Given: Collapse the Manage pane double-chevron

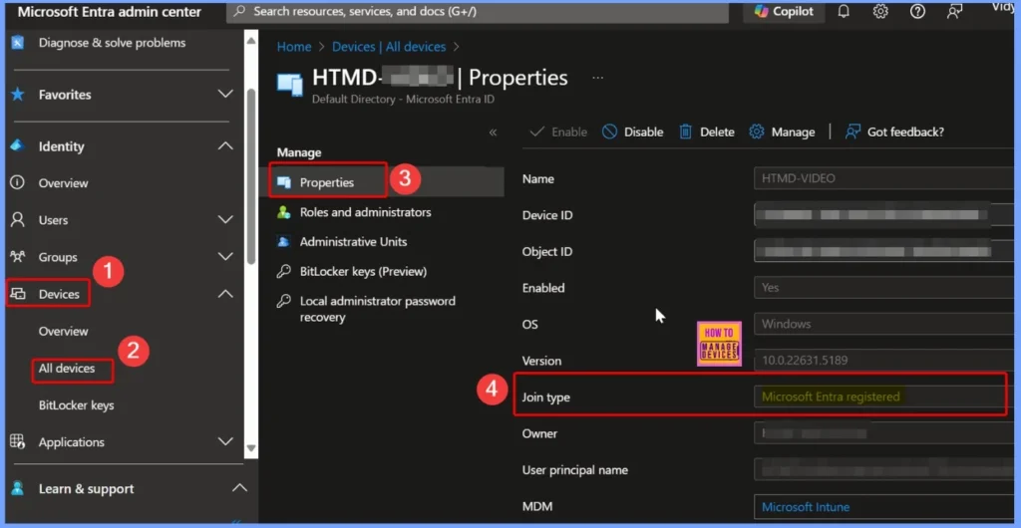Looking at the screenshot, I should (493, 132).
